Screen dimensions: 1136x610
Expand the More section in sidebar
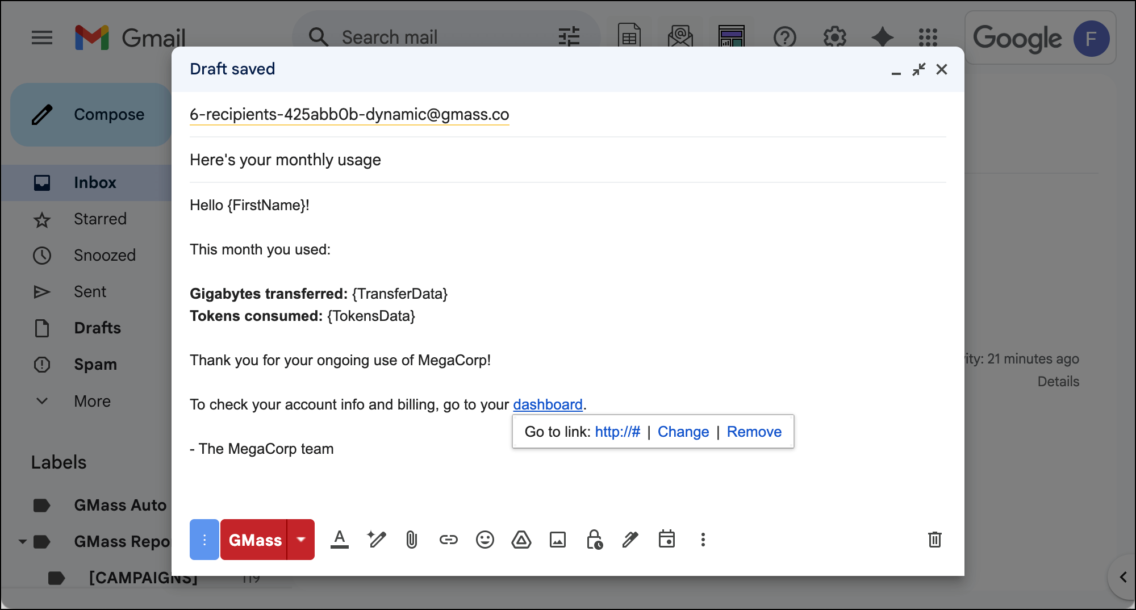(92, 401)
